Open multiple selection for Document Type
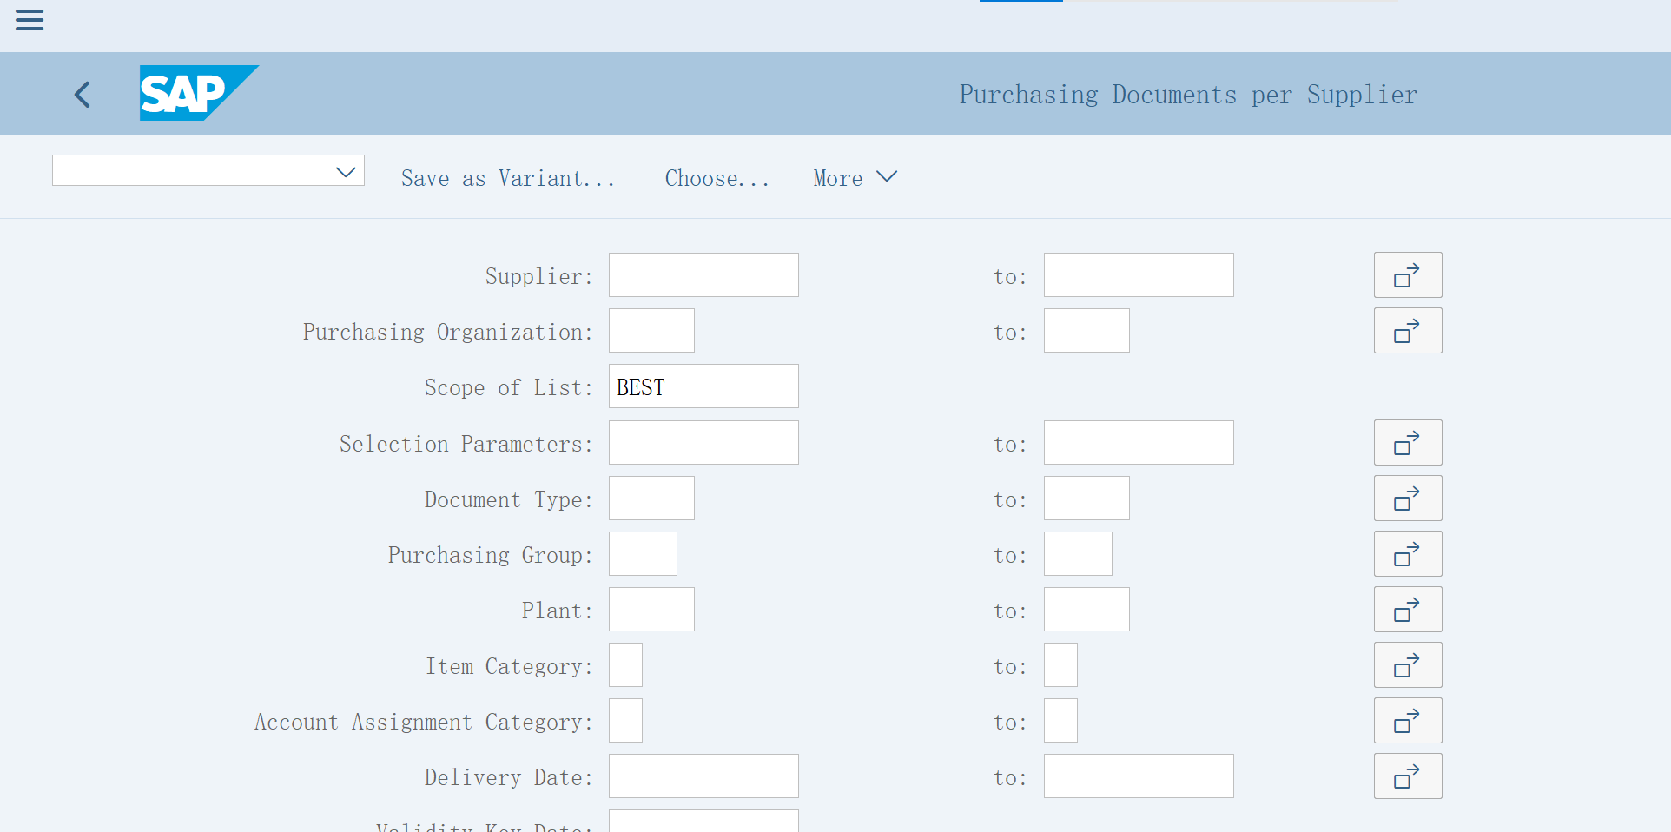This screenshot has height=832, width=1671. pyautogui.click(x=1407, y=499)
